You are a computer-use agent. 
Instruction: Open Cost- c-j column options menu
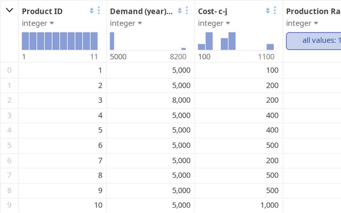pyautogui.click(x=275, y=11)
